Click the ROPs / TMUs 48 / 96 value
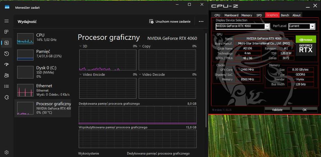The width and height of the screenshot is (321, 157). [248, 58]
